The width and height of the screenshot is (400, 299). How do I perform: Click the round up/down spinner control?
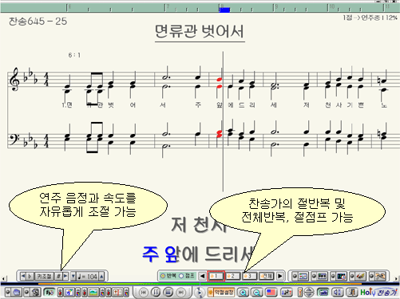tap(309, 293)
